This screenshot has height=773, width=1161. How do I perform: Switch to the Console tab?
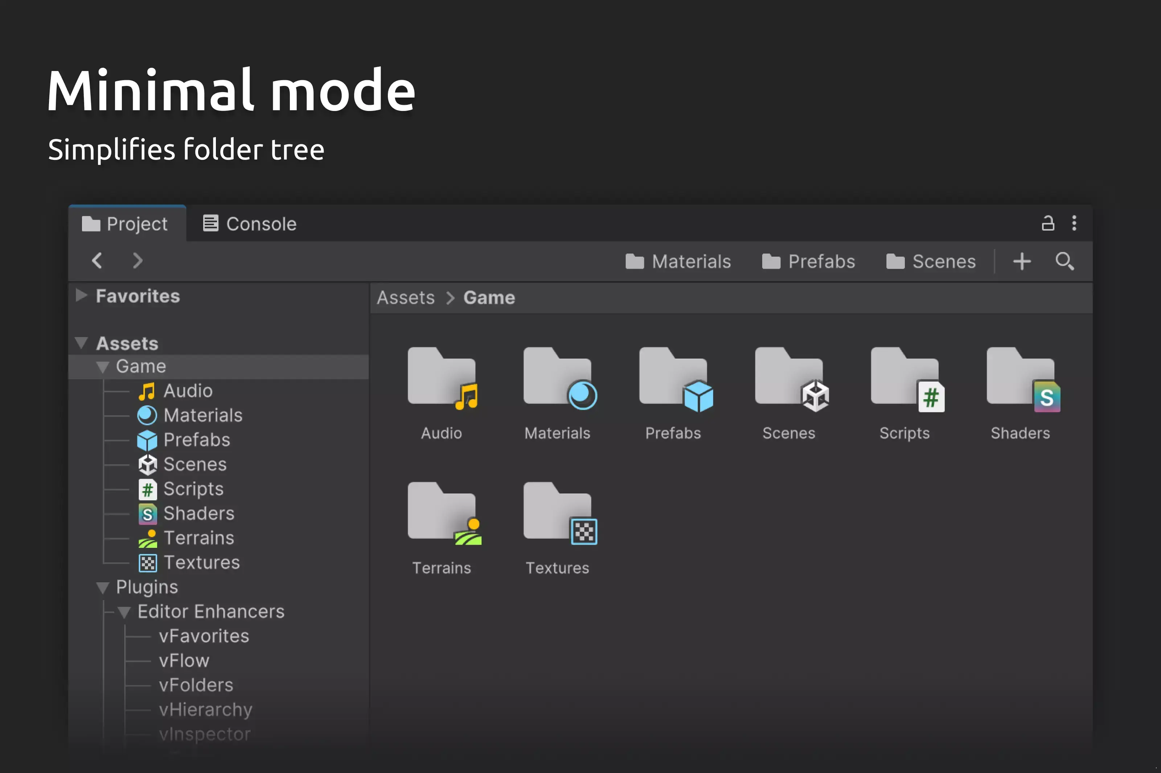tap(250, 224)
